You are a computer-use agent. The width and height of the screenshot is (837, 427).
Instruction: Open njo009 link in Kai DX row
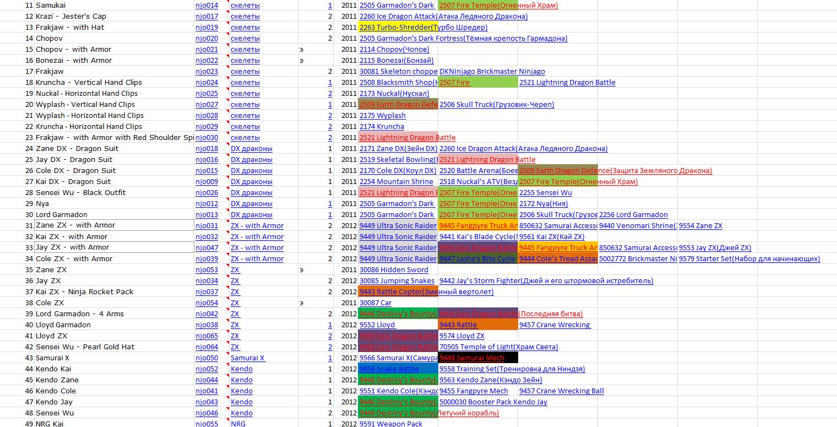[206, 182]
